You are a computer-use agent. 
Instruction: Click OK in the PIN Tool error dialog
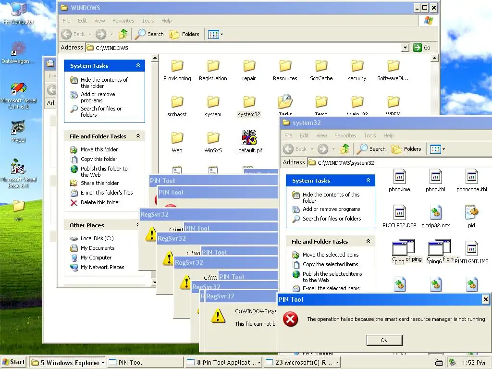point(384,340)
